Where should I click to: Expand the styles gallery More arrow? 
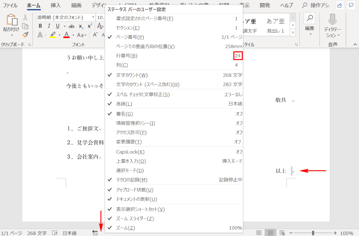(293, 33)
